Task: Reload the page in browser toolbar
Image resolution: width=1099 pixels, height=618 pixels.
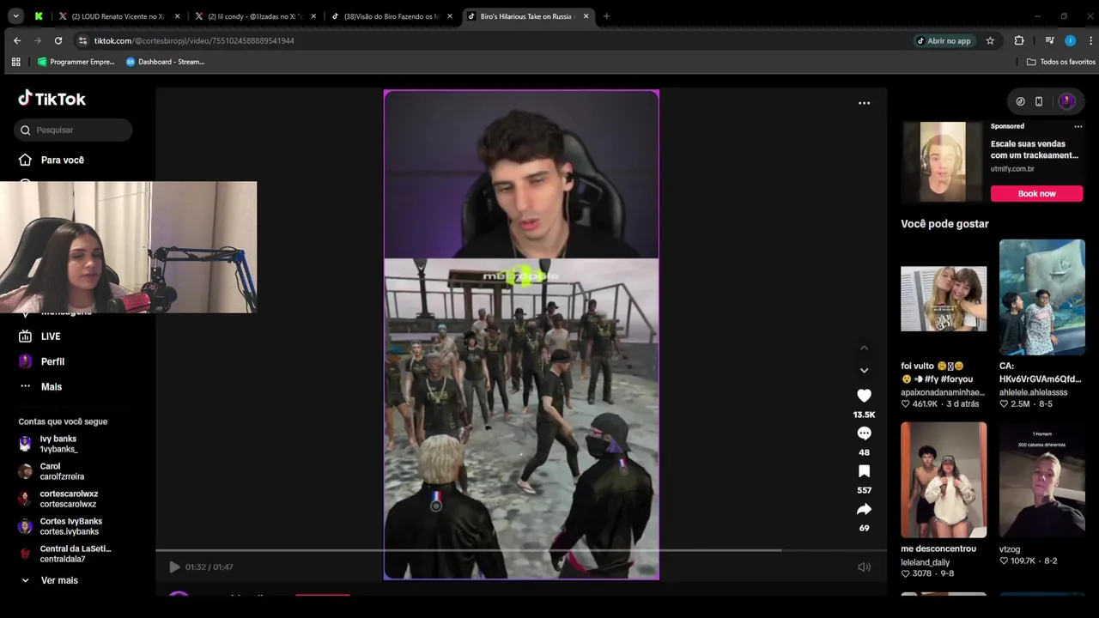Action: click(58, 40)
